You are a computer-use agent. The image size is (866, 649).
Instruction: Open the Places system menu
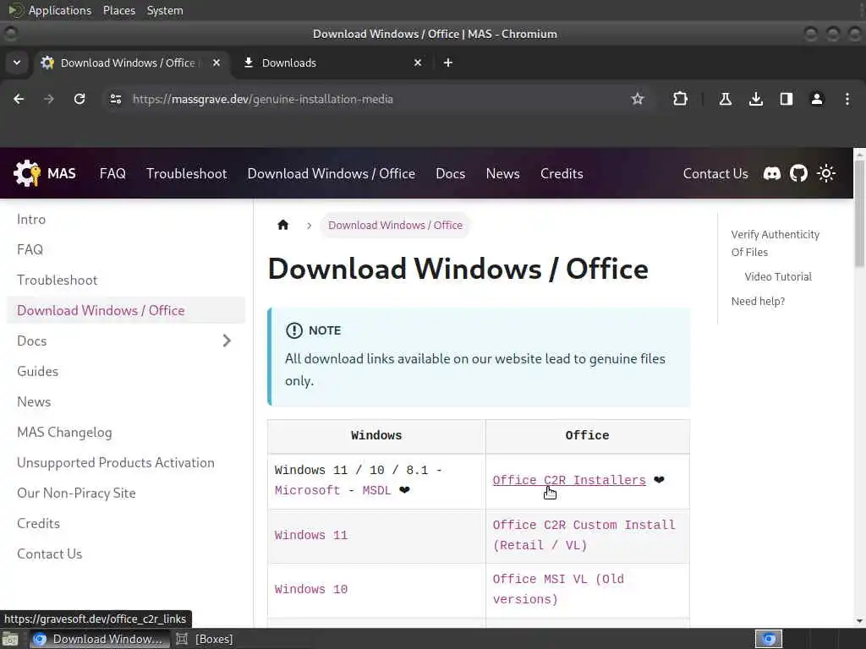tap(118, 10)
